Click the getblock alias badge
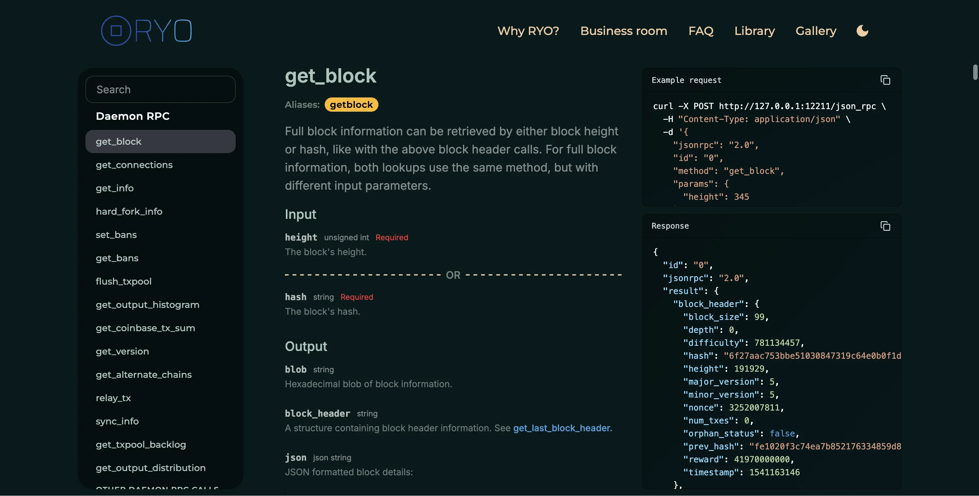The width and height of the screenshot is (979, 496). coord(351,105)
